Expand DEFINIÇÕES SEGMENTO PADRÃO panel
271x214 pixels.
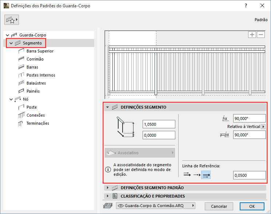(x=108, y=188)
